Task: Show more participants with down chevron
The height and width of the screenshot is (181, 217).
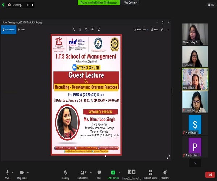Action: pos(195,163)
